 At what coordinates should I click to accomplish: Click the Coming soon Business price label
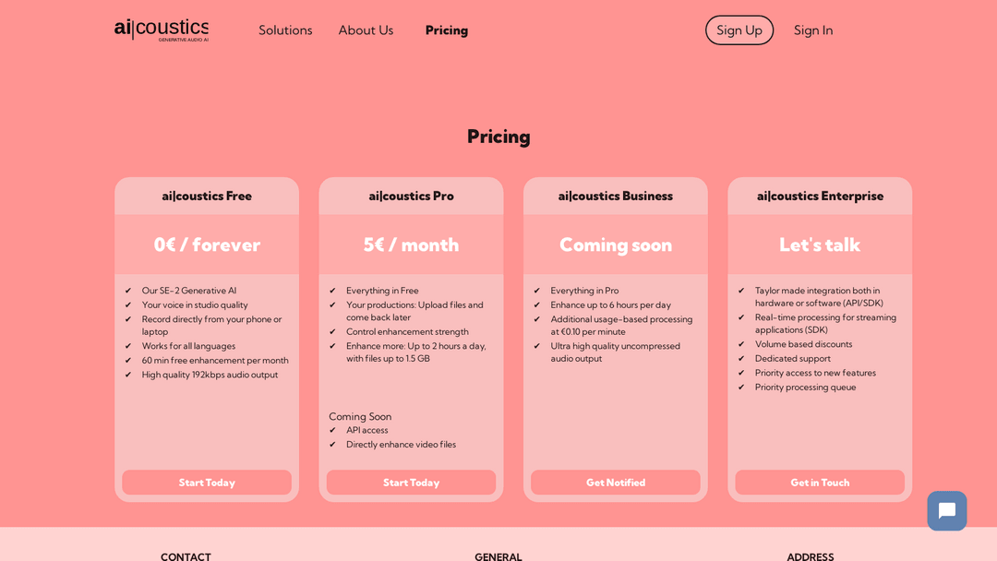616,245
